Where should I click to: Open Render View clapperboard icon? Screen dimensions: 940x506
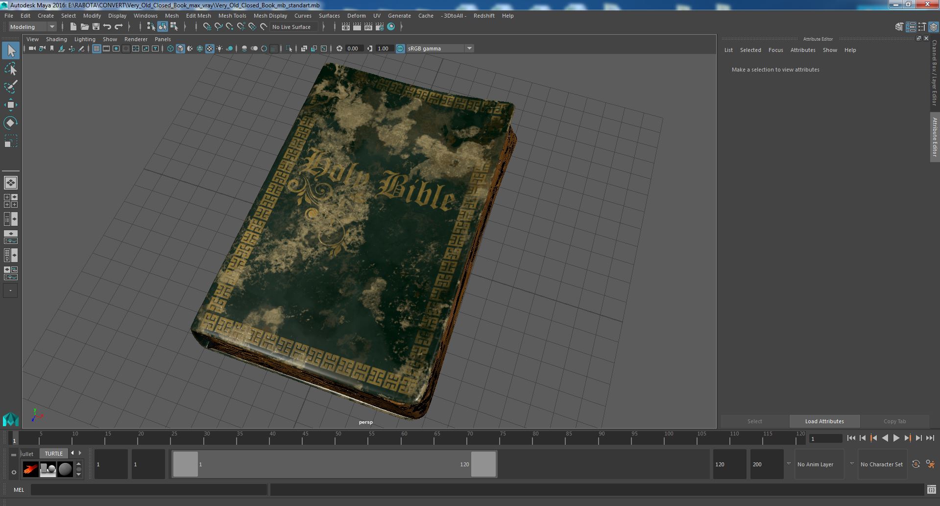click(x=346, y=27)
